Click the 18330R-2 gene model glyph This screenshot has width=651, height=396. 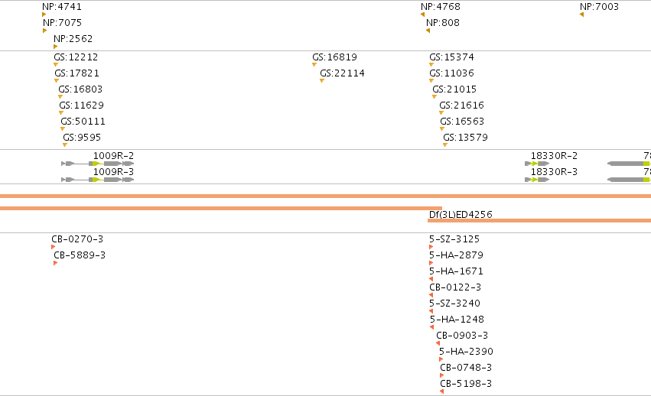pos(537,164)
